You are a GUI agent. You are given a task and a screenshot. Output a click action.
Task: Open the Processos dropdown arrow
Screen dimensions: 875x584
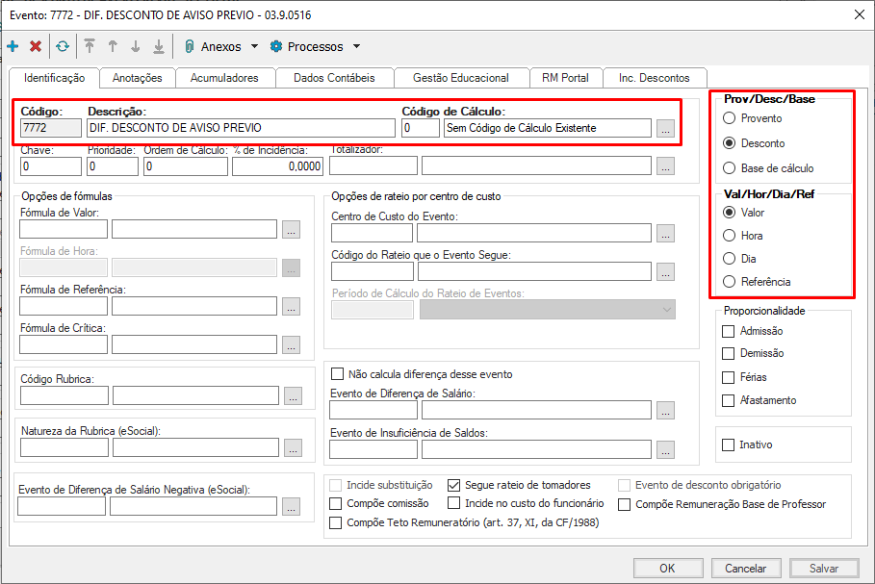click(x=356, y=46)
